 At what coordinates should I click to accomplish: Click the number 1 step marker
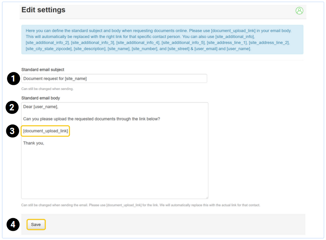pos(13,79)
